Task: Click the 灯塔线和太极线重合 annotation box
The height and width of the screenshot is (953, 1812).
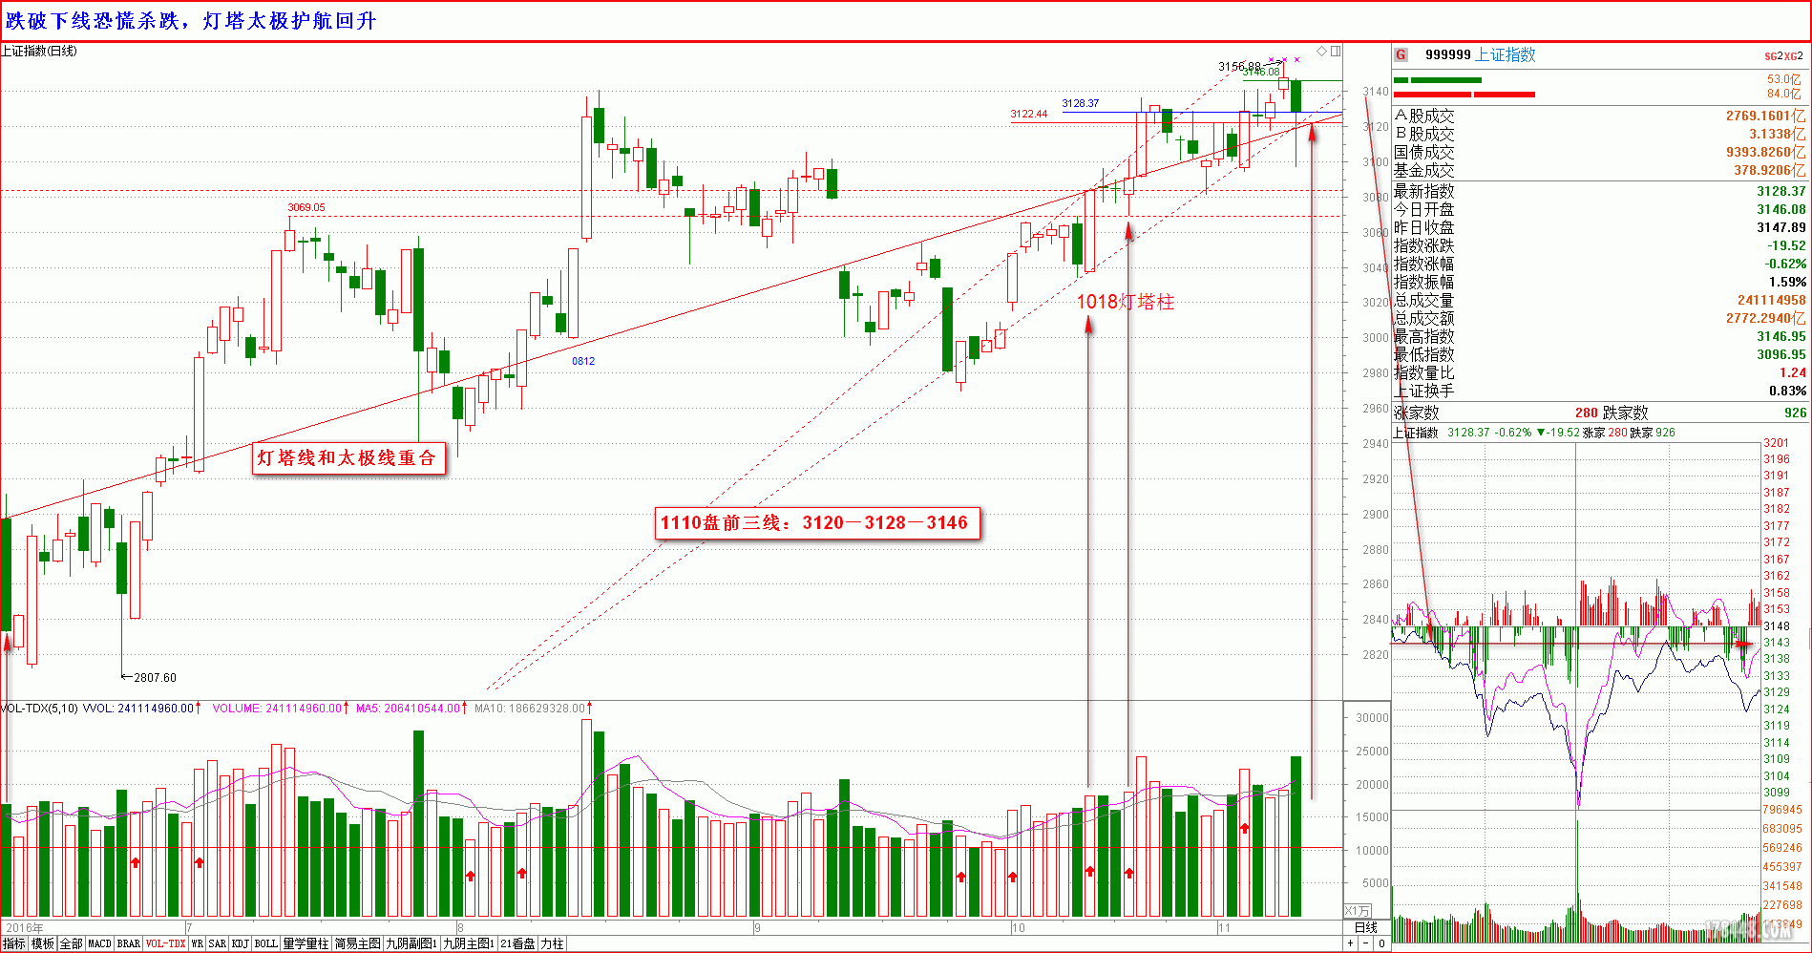Action: tap(348, 457)
